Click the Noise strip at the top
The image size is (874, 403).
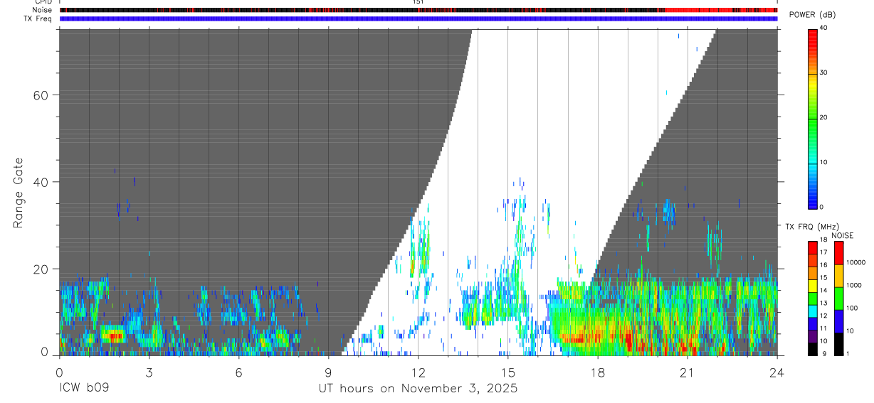coord(418,10)
